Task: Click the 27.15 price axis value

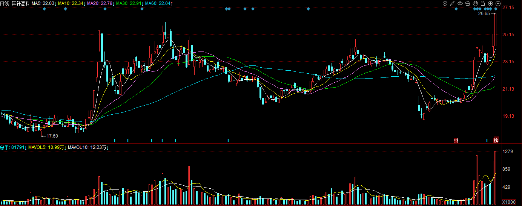Action: (x=509, y=8)
